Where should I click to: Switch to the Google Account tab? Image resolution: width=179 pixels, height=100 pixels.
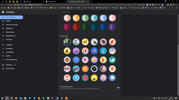(56, 2)
